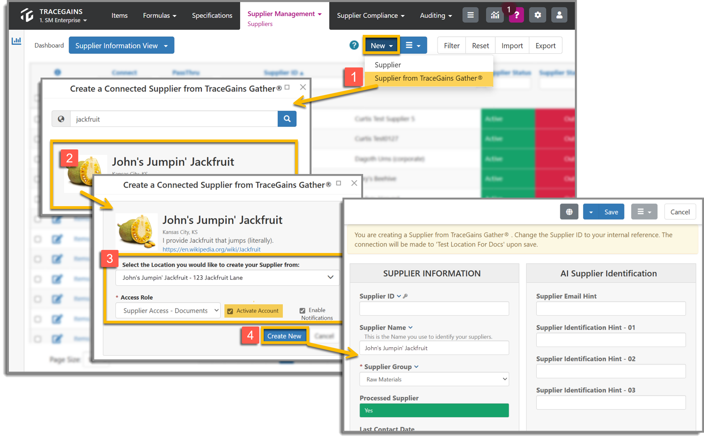This screenshot has height=439, width=704.
Task: Open the settings gear icon in navbar
Action: click(538, 15)
